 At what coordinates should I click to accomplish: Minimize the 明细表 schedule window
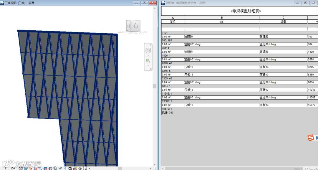pos(297,3)
